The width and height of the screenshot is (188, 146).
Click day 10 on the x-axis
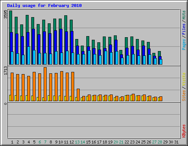(x=61, y=142)
